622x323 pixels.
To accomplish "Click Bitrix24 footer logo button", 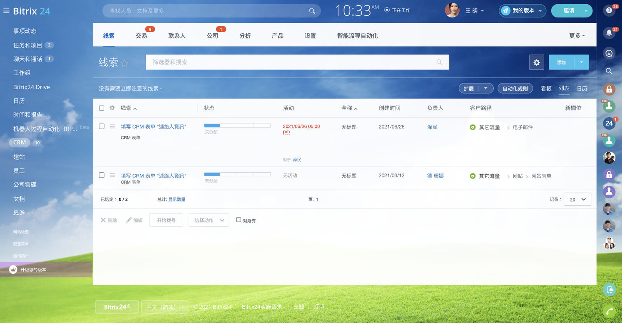I will (117, 307).
